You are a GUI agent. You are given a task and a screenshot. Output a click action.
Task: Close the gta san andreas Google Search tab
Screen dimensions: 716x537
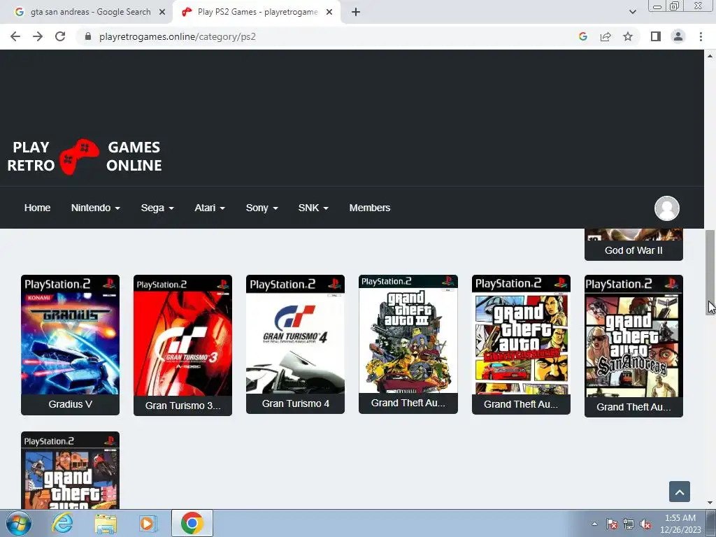(x=162, y=12)
